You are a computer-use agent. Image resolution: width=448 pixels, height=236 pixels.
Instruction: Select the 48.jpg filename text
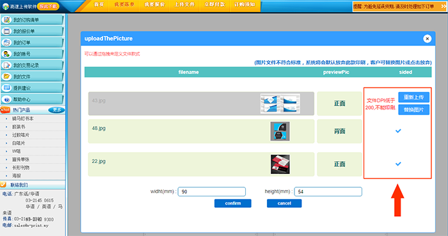[x=99, y=128]
